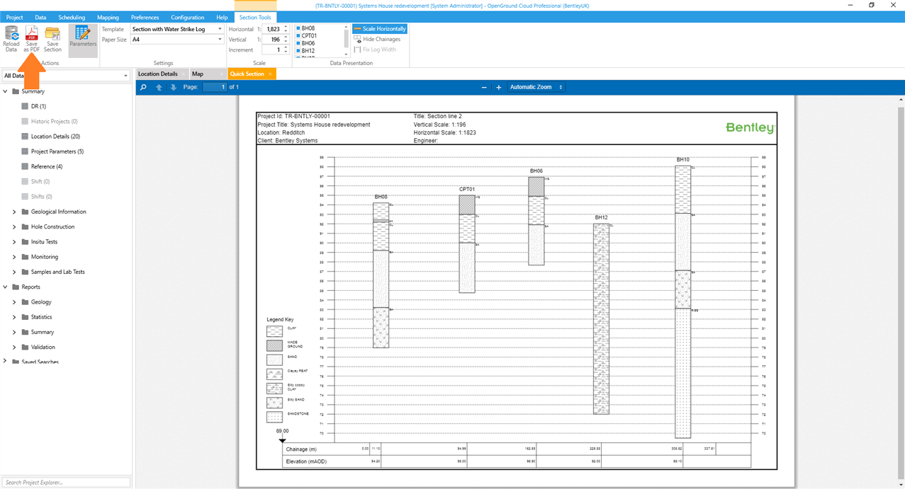Click the Search Project Explorer box
The width and height of the screenshot is (905, 489).
click(x=66, y=482)
